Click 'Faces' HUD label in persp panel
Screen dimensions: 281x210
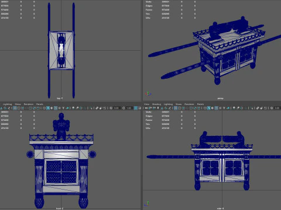click(149, 10)
